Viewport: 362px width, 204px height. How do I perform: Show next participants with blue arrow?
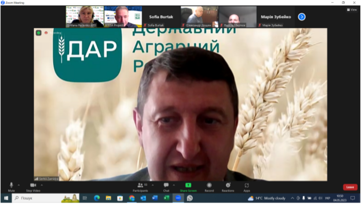pos(302,17)
